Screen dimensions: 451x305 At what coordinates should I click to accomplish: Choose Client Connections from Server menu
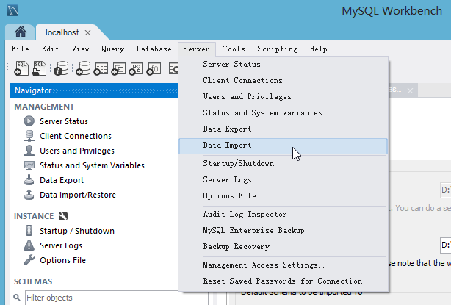coord(284,80)
